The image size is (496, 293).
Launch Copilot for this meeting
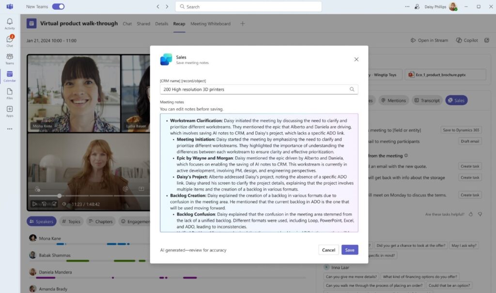pos(466,40)
